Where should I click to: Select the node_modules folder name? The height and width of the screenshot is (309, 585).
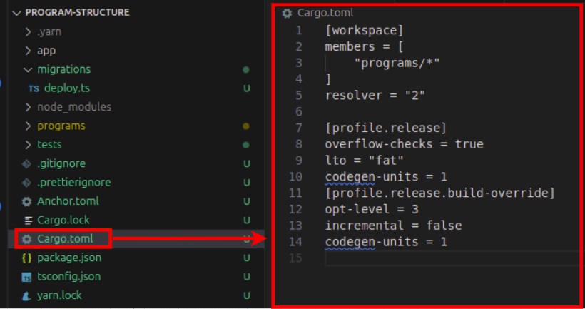[x=74, y=107]
